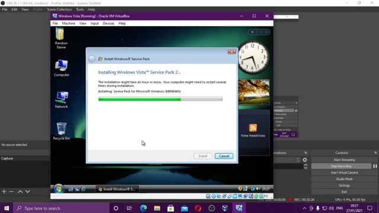
Task: Expand hidden system tray icons chevron
Action: pyautogui.click(x=304, y=208)
